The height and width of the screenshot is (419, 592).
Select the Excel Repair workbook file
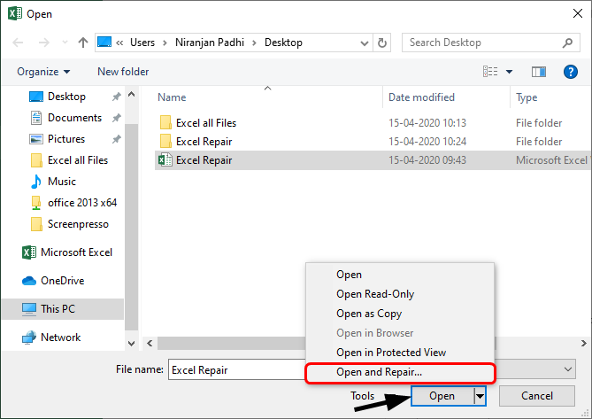pos(372,160)
